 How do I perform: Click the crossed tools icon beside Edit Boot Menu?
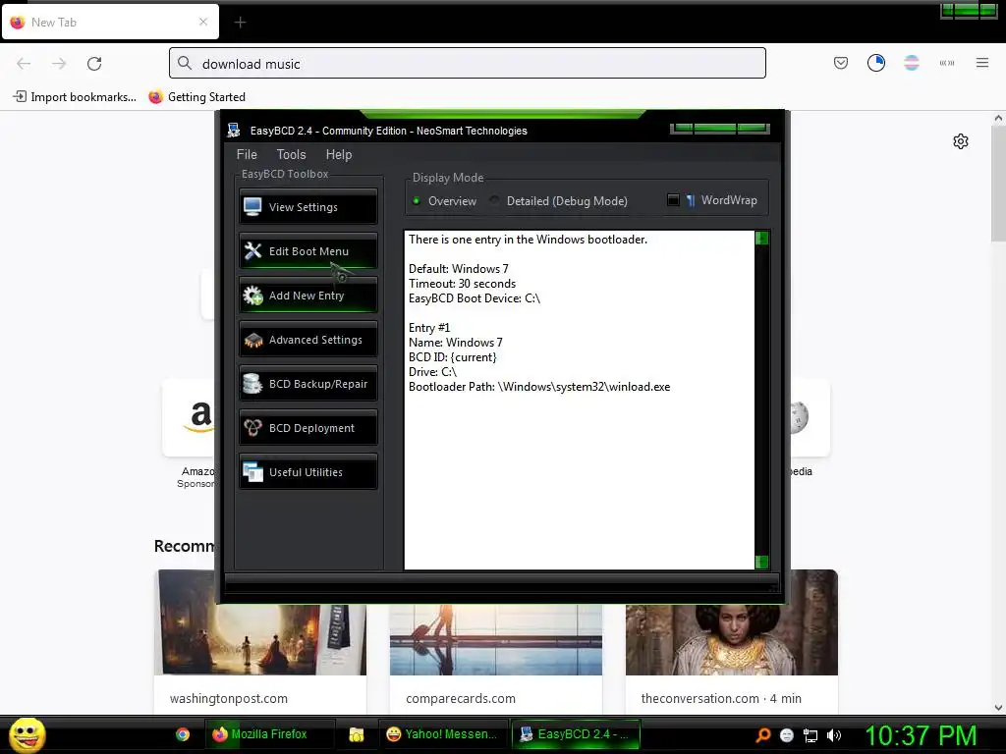pyautogui.click(x=252, y=250)
